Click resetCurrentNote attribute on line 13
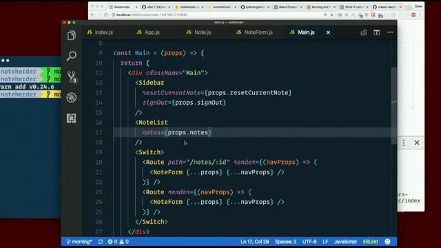This screenshot has height=248, width=441. click(x=172, y=93)
